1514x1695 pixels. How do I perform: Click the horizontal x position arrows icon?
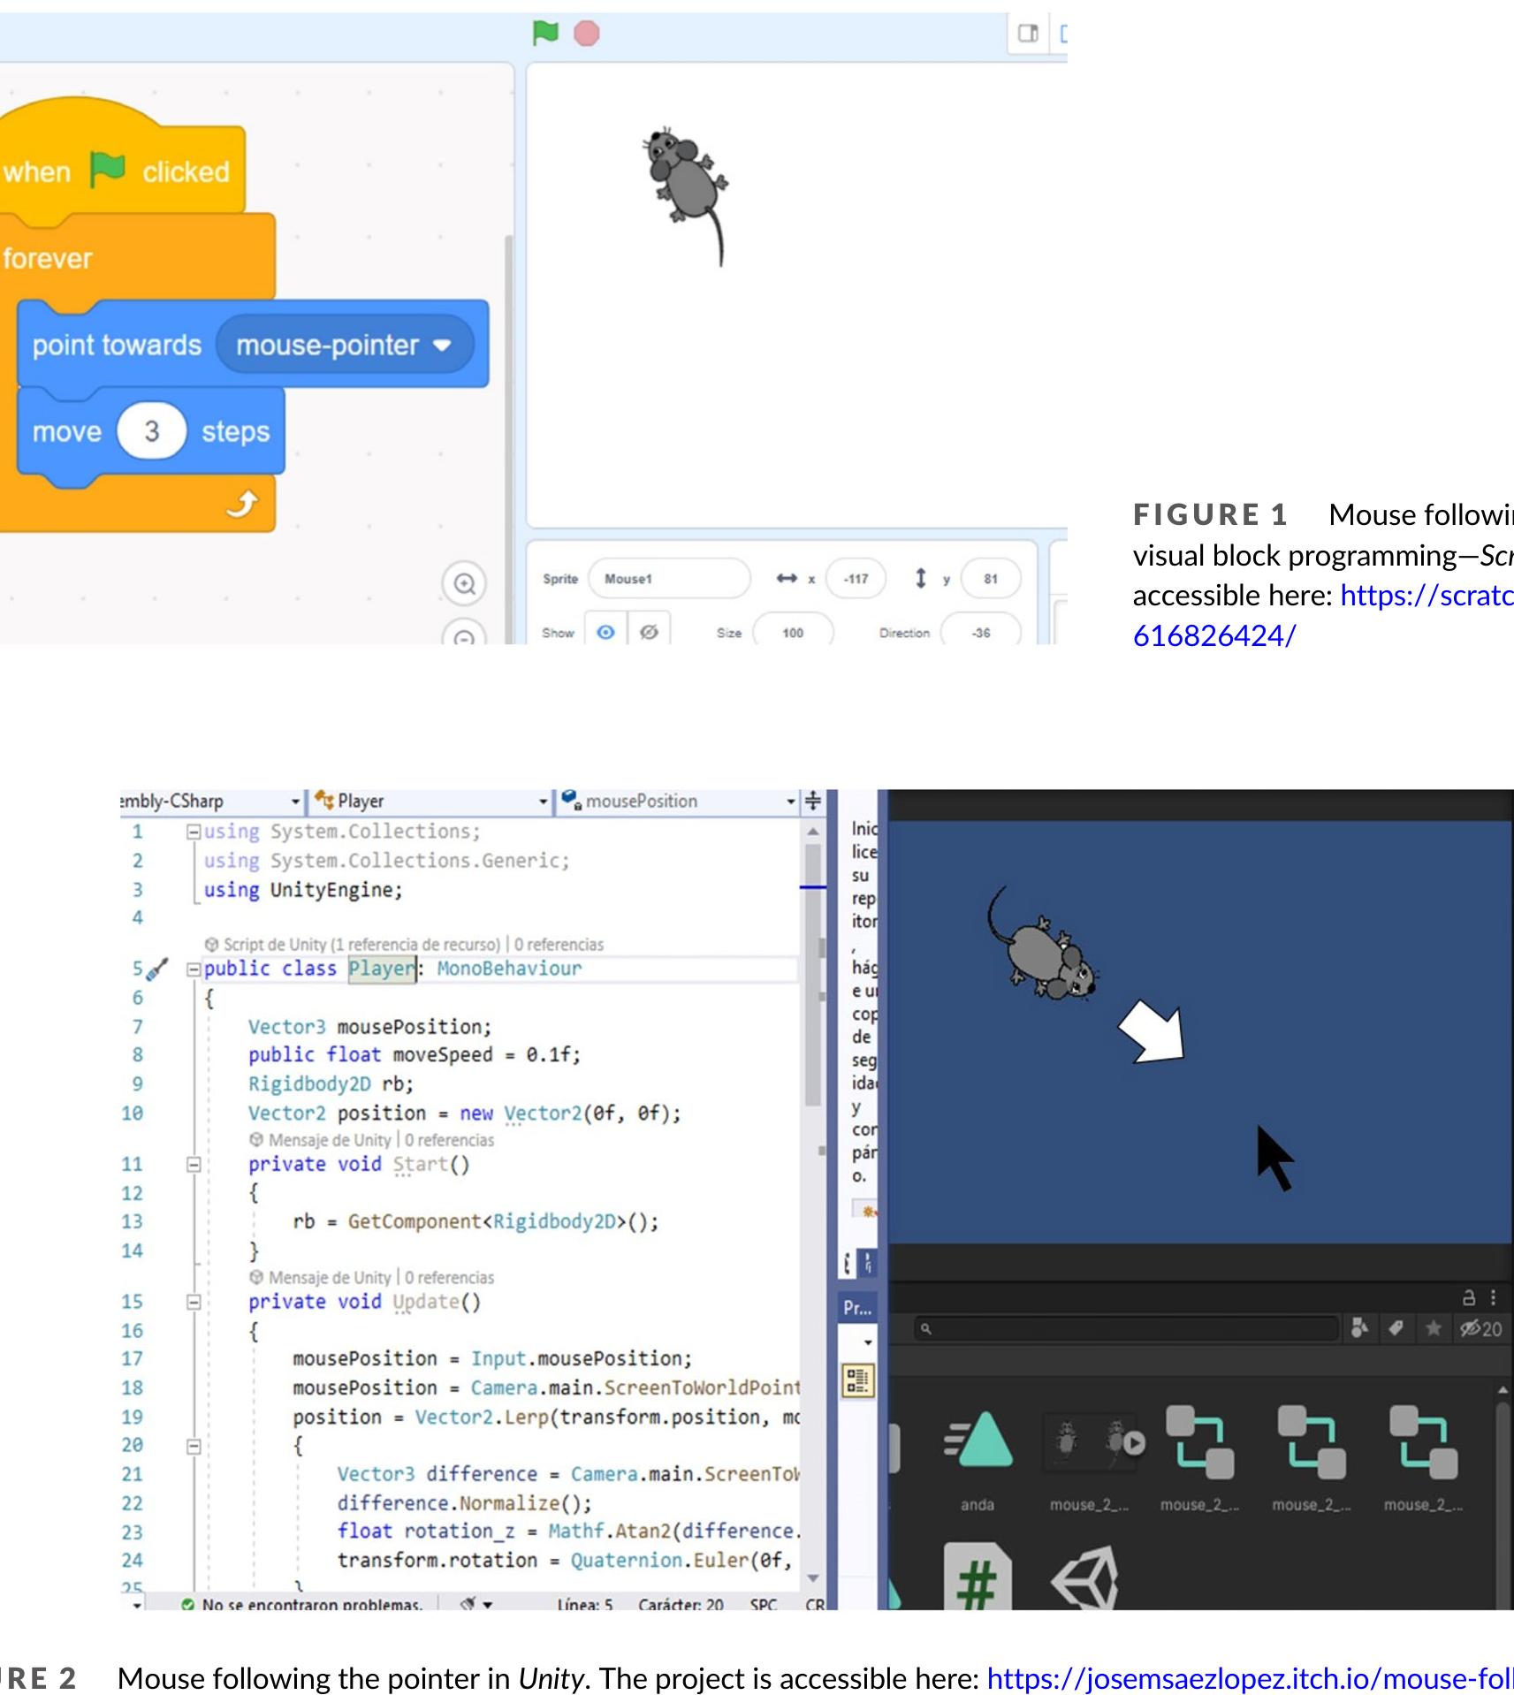[x=787, y=578]
